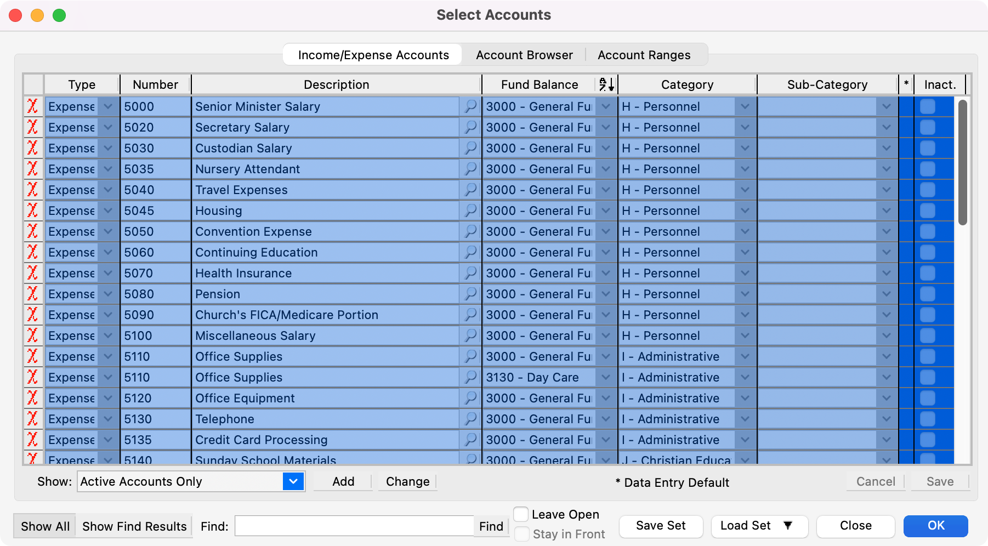The height and width of the screenshot is (546, 988).
Task: Click the Save Set button
Action: tap(661, 526)
